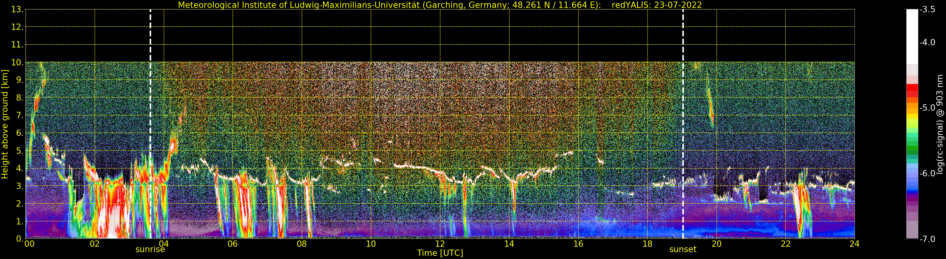Click the y-axis tick label '8.'
946x259 pixels.
(20, 98)
